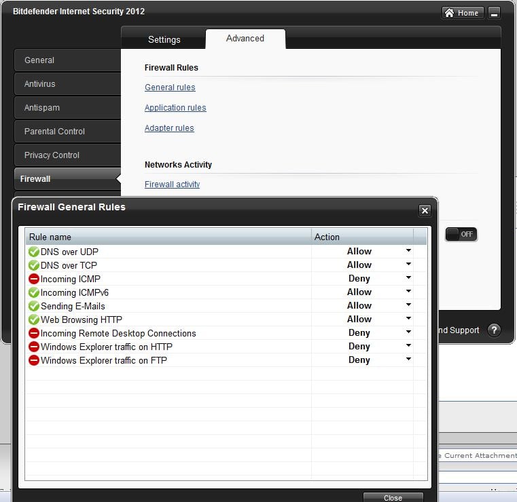The height and width of the screenshot is (502, 517).
Task: Open the Firewall activity link
Action: (x=172, y=185)
